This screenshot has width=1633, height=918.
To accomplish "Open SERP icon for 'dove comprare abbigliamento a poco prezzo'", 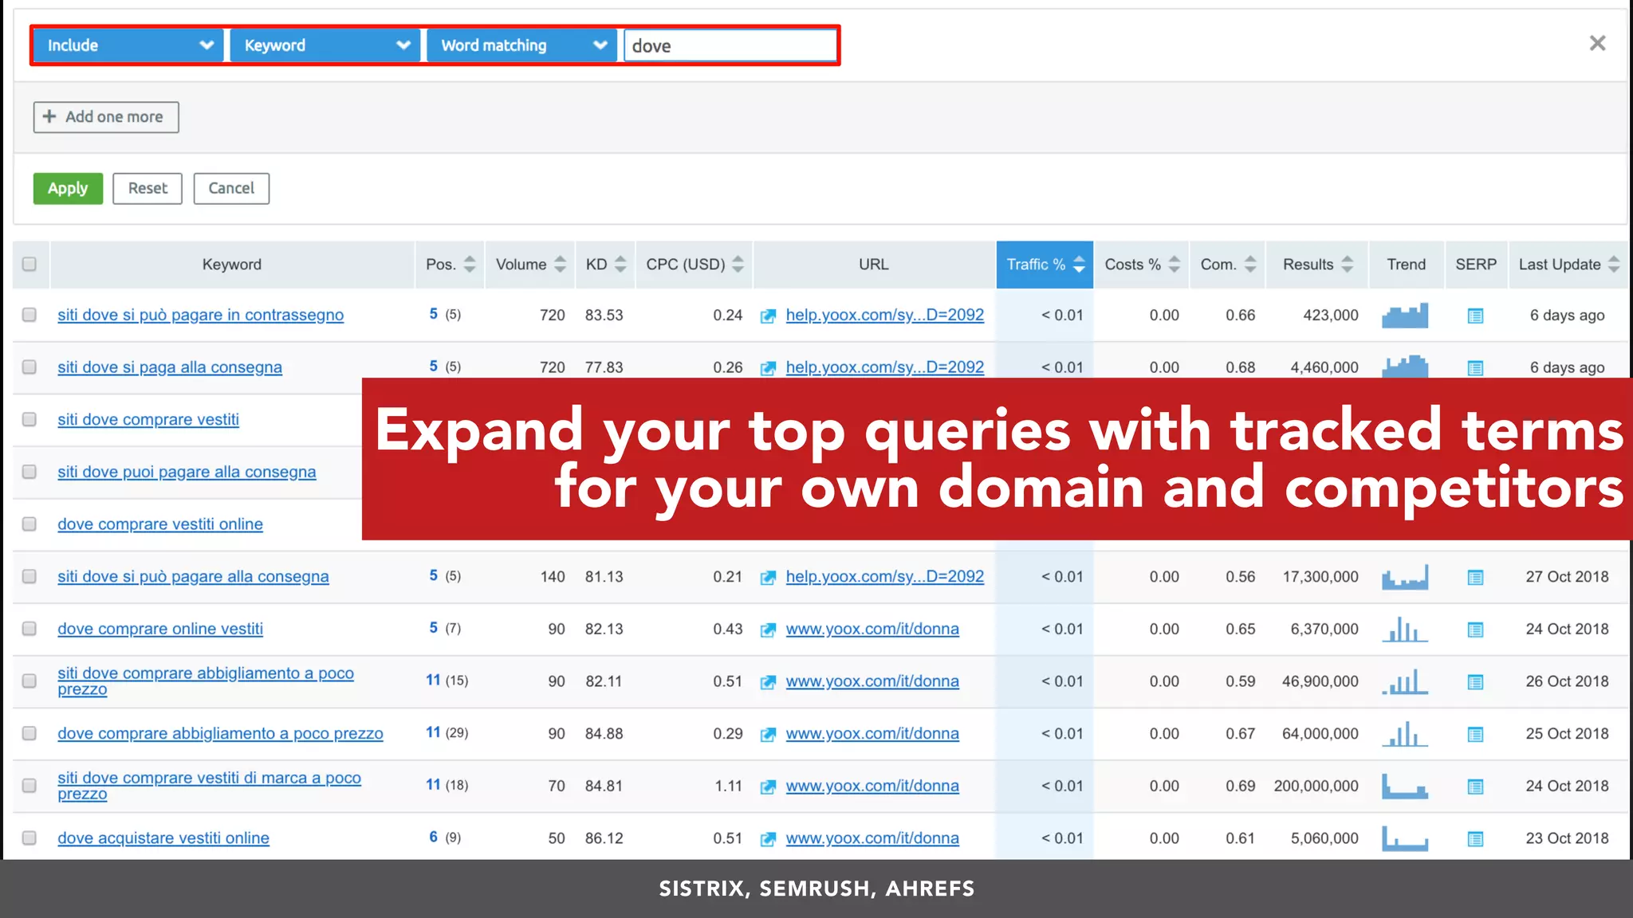I will pos(1475,734).
